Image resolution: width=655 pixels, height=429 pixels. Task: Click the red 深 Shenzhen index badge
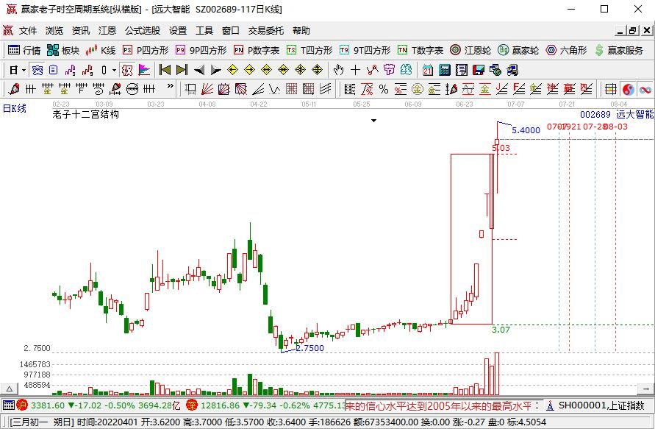click(192, 405)
